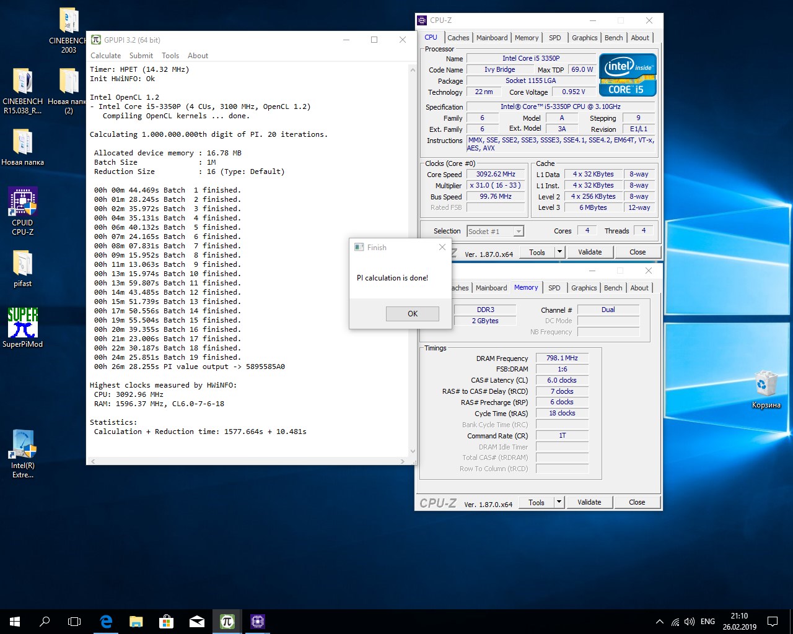Select the Новая папка (2) folder icon
This screenshot has height=634, width=793.
(68, 91)
